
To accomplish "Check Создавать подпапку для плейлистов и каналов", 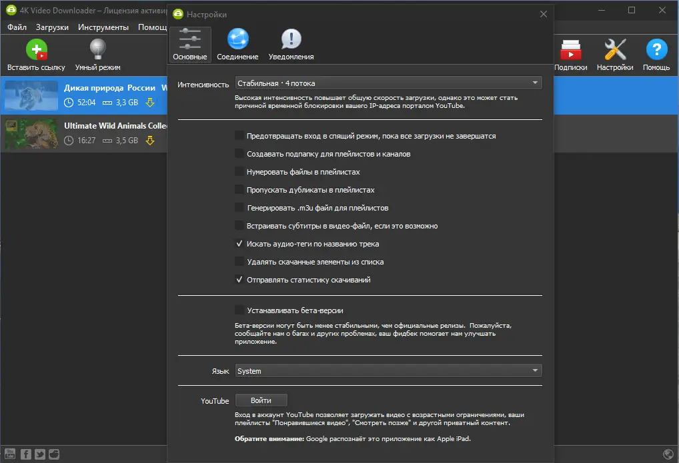I will (x=239, y=154).
